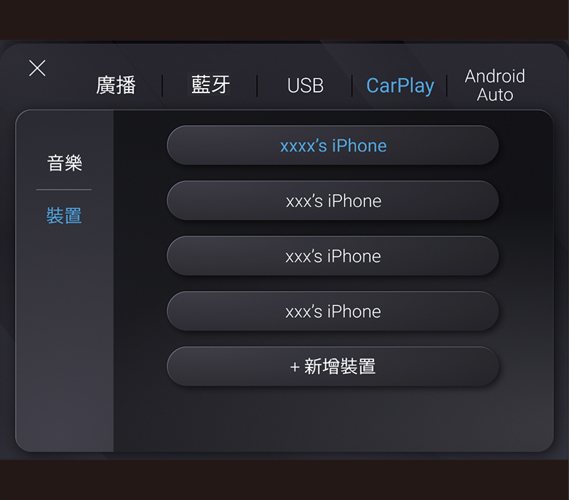Select the blue-highlighted CarPlay source
The height and width of the screenshot is (500, 569).
[400, 86]
